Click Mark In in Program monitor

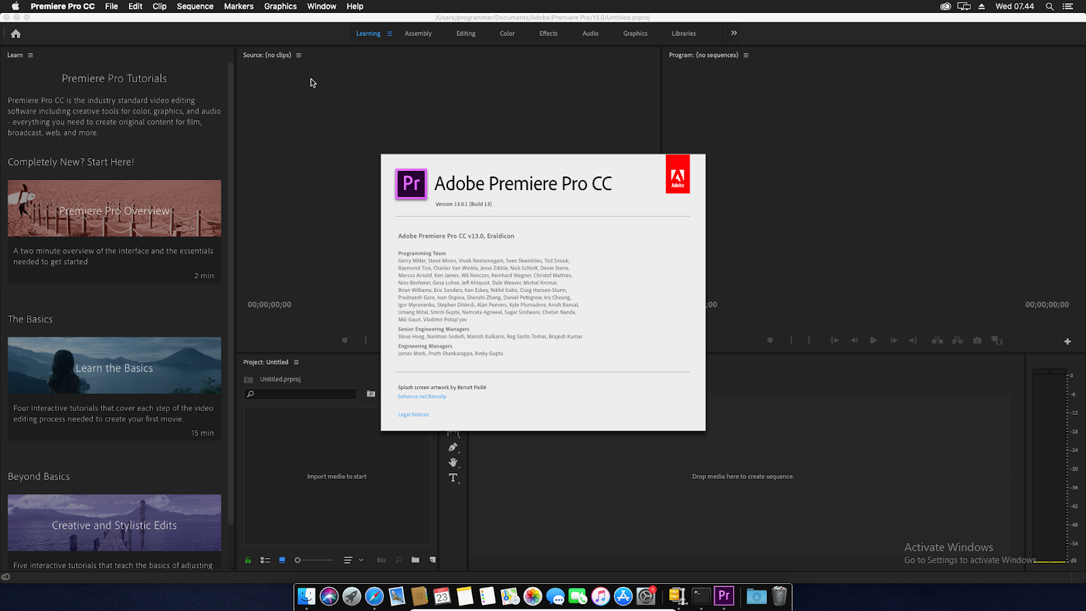[x=791, y=341]
